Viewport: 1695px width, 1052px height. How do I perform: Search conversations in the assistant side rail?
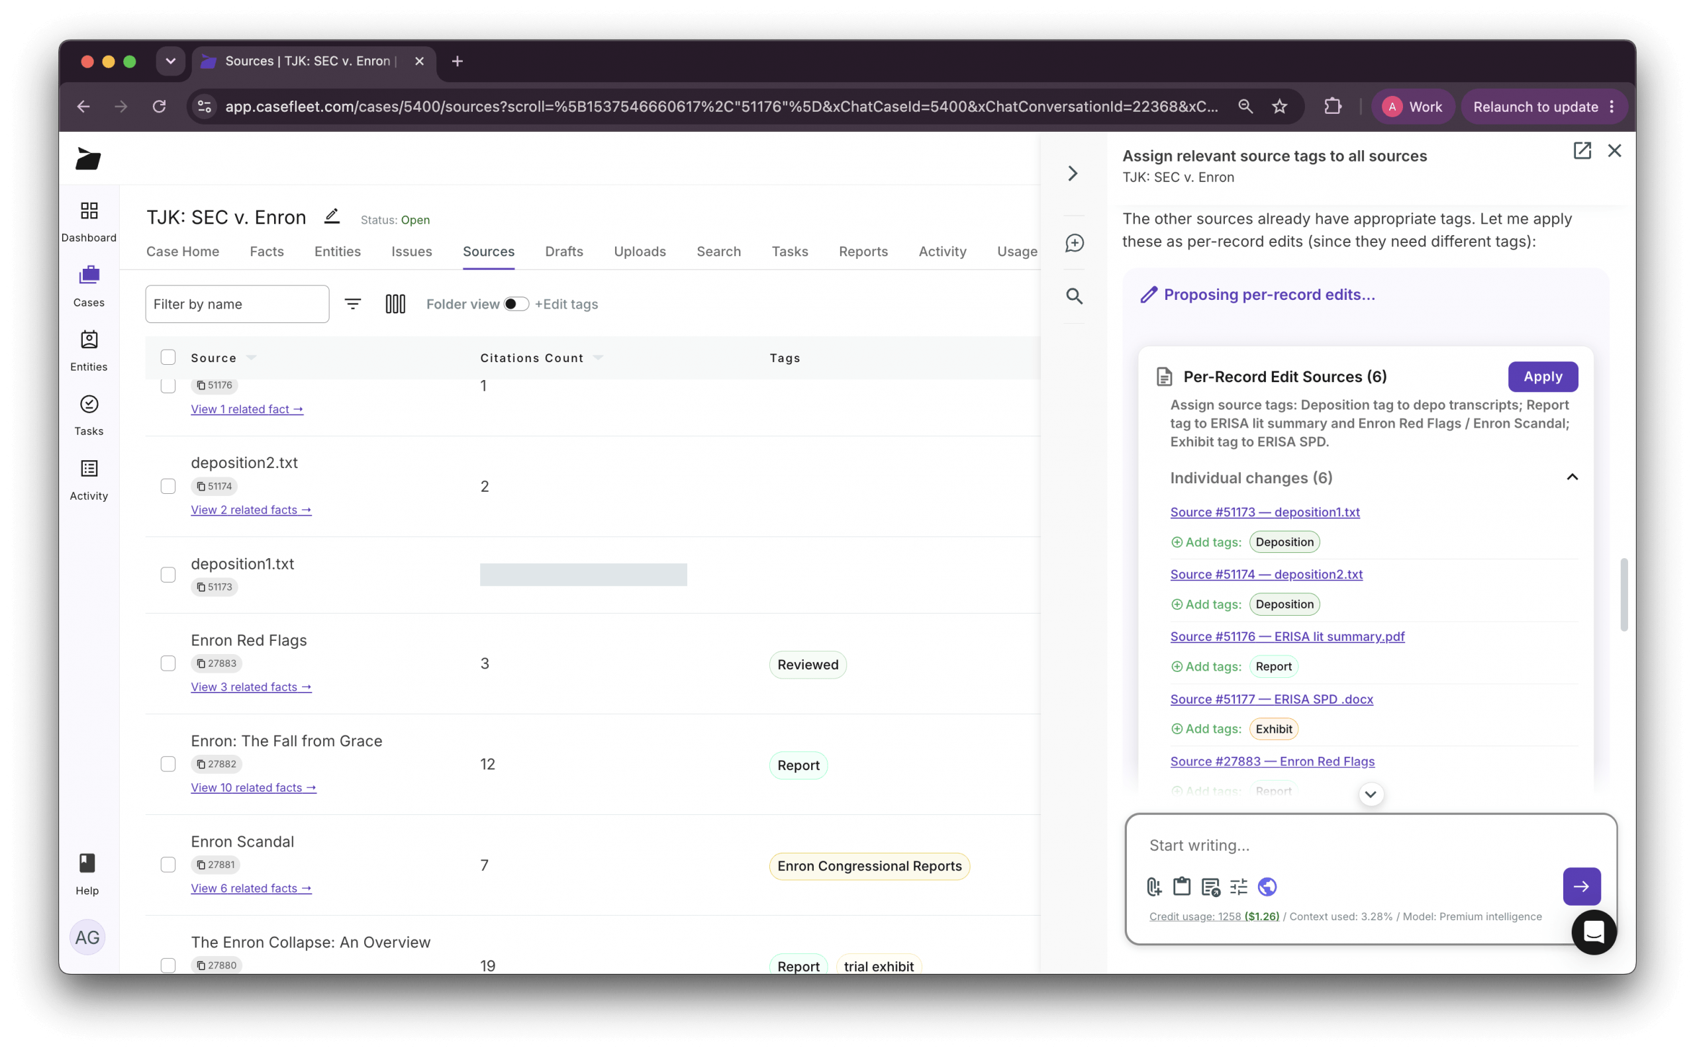coord(1075,297)
